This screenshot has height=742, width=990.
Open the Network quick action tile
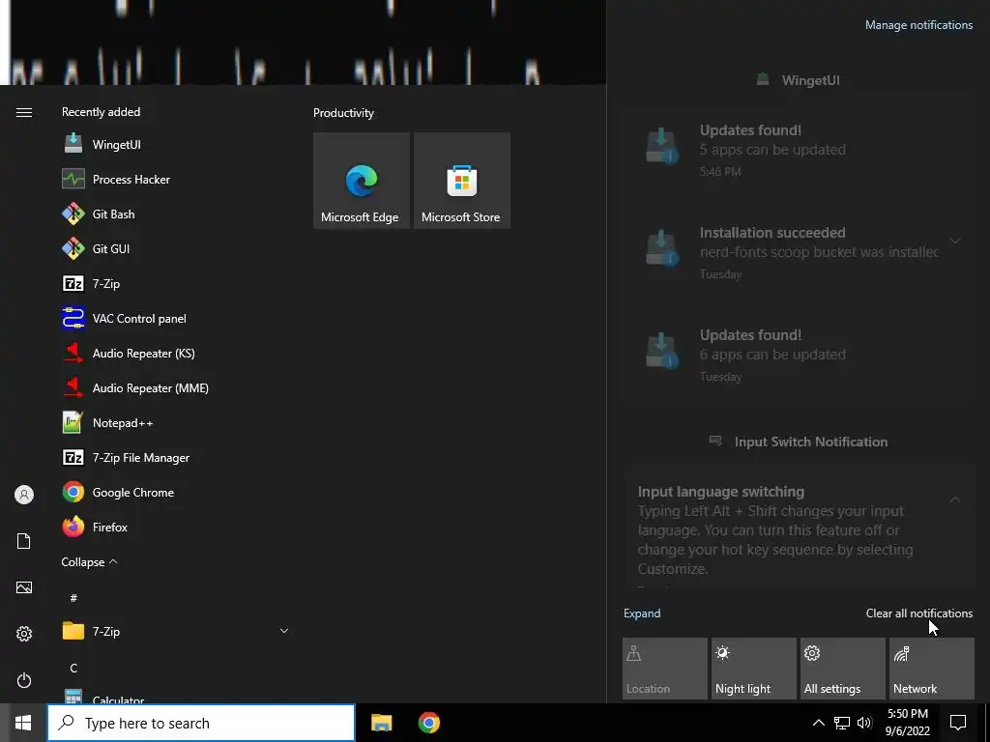pyautogui.click(x=932, y=669)
